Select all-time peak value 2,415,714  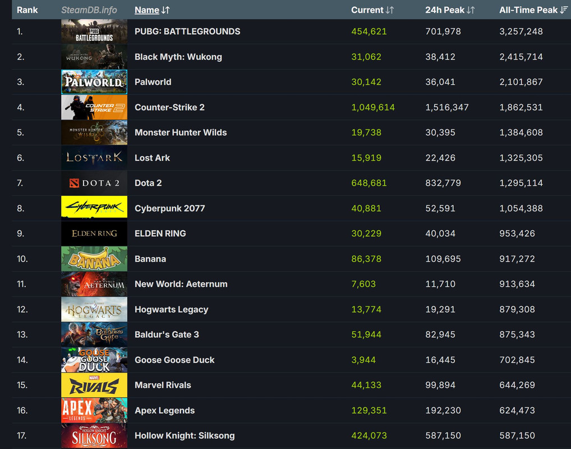point(521,57)
